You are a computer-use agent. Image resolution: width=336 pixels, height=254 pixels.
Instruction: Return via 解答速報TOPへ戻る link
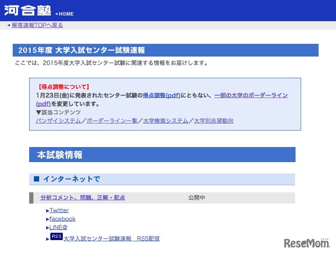coord(37,25)
